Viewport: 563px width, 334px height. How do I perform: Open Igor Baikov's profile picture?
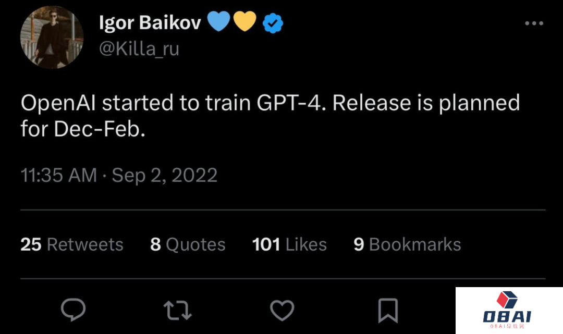point(52,38)
